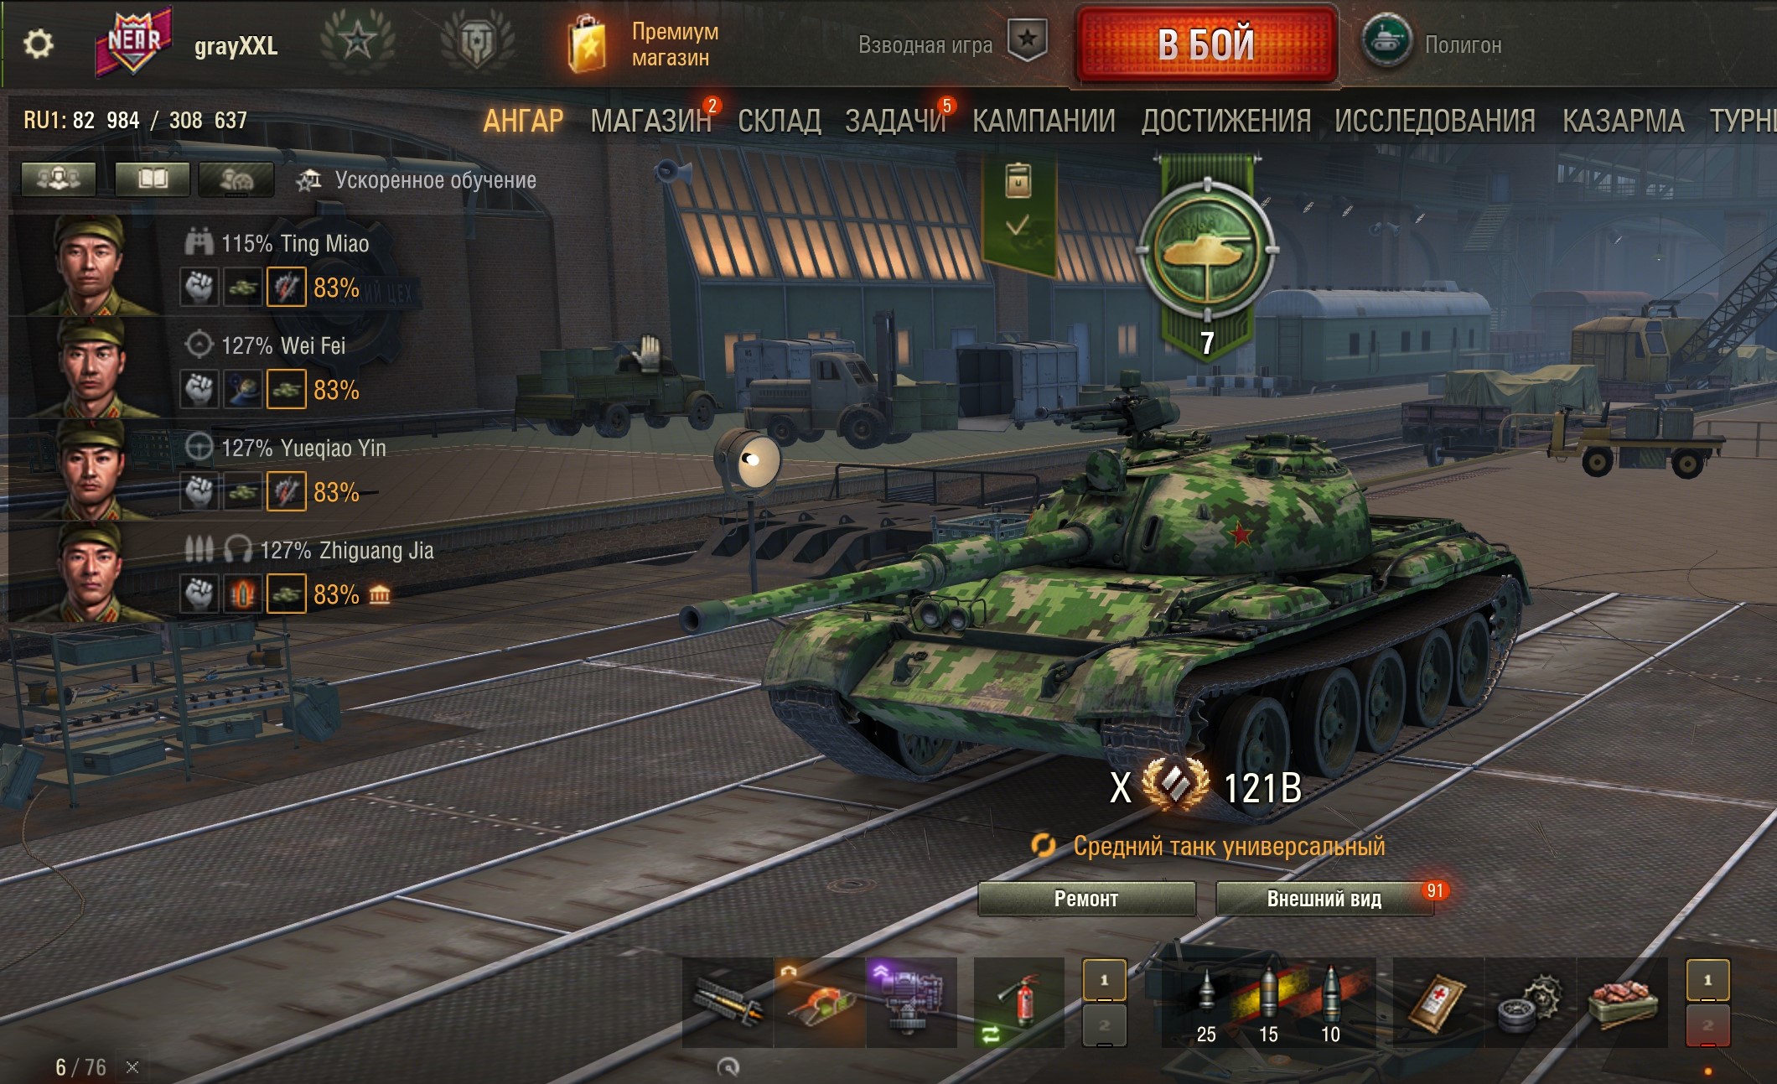The height and width of the screenshot is (1084, 1777).
Task: Toggle Accelerated crew training (Ускоренное обучение)
Action: [x=417, y=180]
